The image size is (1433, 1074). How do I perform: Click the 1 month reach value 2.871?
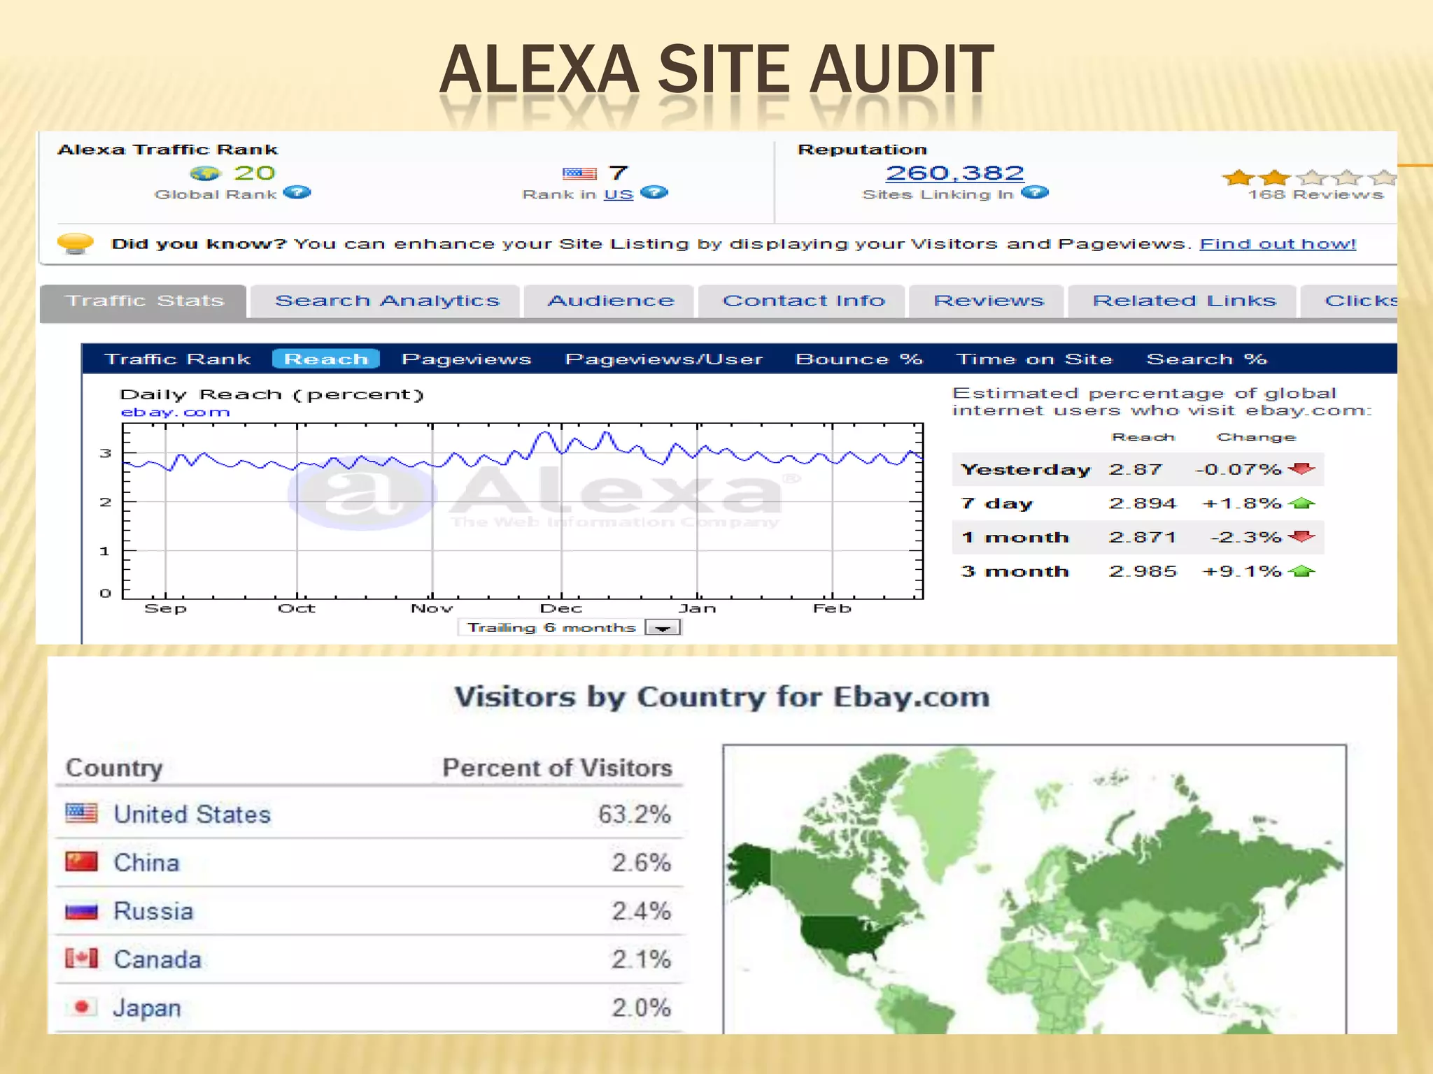[x=1142, y=537]
